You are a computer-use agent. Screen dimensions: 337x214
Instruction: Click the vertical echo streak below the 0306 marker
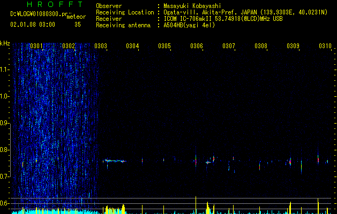point(196,160)
